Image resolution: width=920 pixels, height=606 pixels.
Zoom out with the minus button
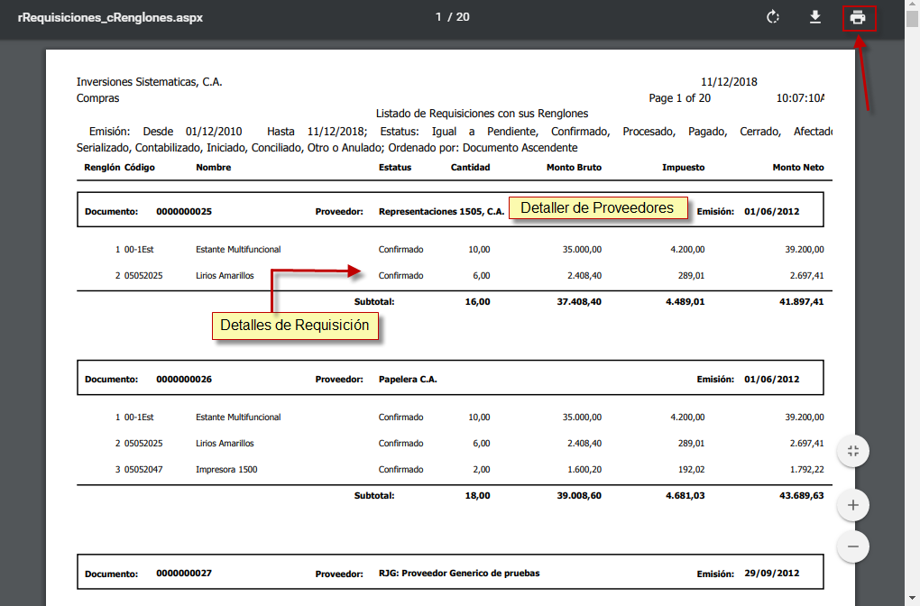(853, 546)
